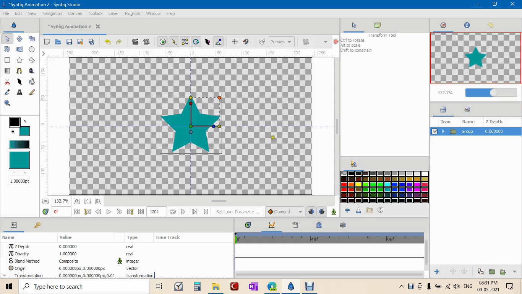Screen dimensions: 522x294
Task: Open the Preview quality dropdown
Action: pyautogui.click(x=281, y=42)
